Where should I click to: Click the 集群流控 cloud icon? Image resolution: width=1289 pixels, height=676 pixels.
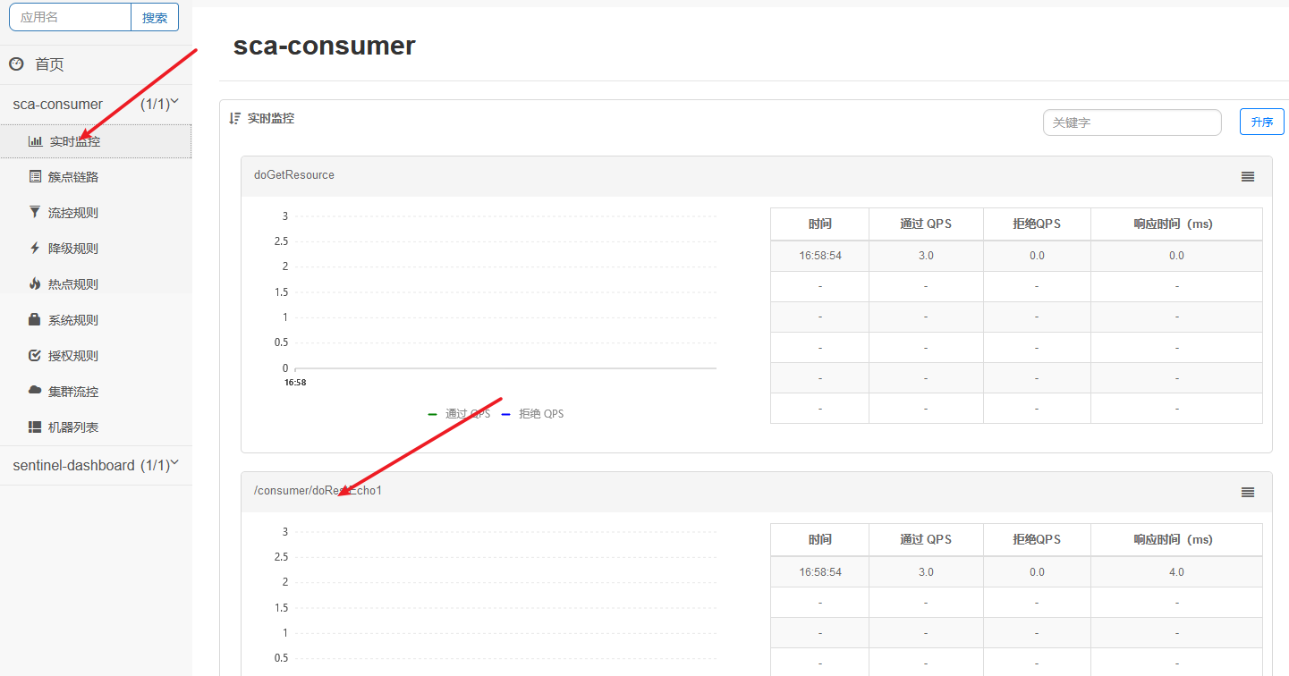pyautogui.click(x=35, y=391)
